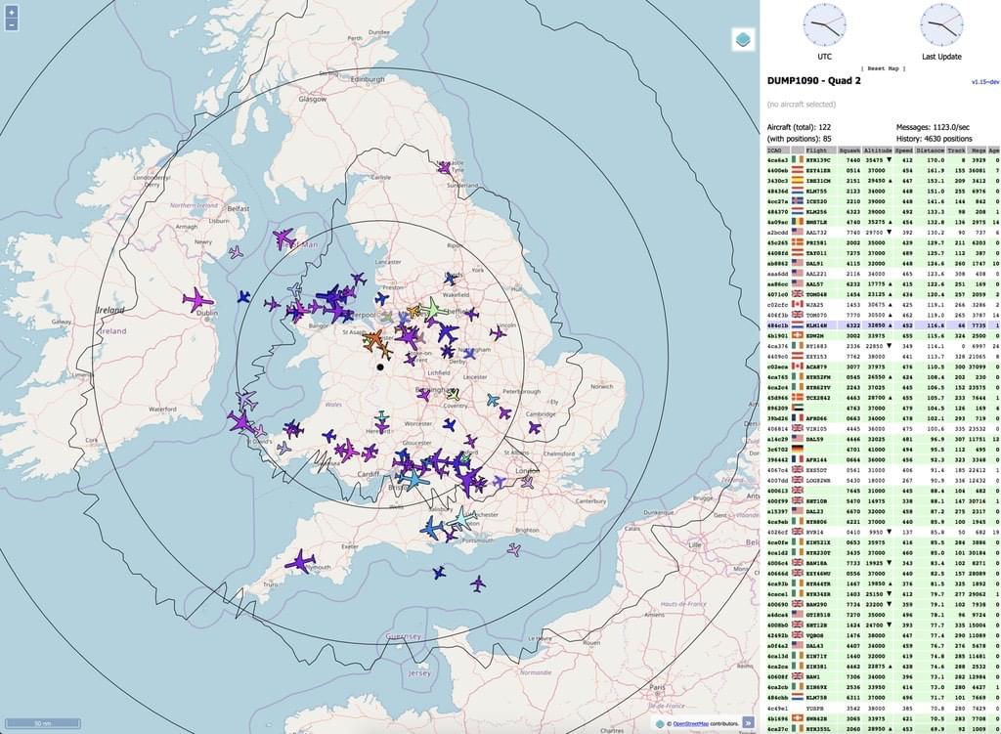Viewport: 1001px width, 734px height.
Task: Select the YUSPB flight row
Action: pyautogui.click(x=884, y=708)
